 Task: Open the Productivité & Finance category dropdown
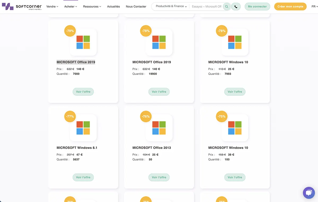coord(171,6)
